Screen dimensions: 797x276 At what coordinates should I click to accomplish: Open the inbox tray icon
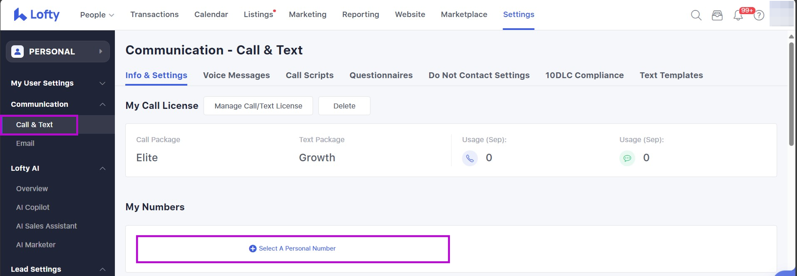[717, 15]
